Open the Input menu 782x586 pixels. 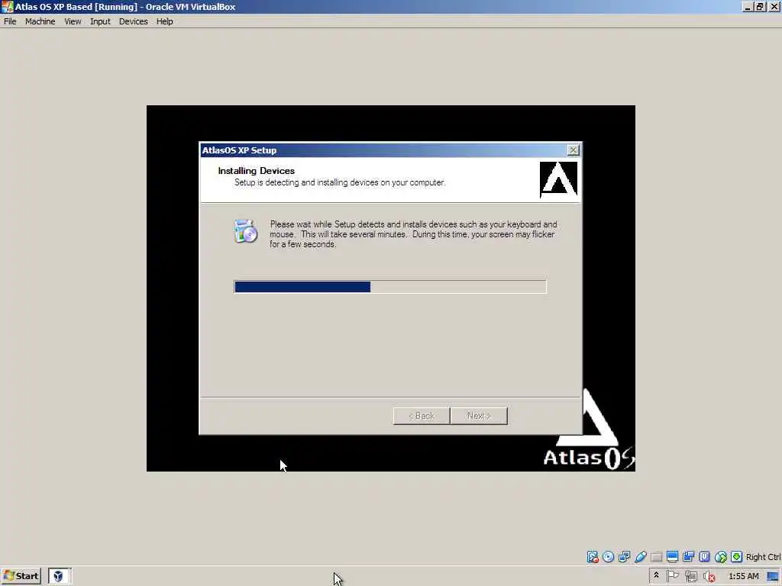point(100,21)
